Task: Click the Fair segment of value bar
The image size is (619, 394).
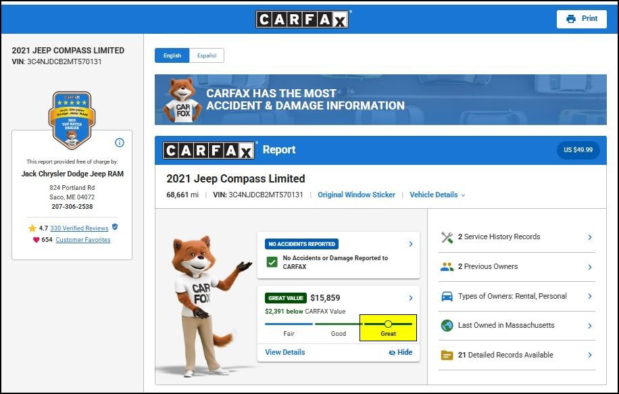Action: pyautogui.click(x=289, y=324)
